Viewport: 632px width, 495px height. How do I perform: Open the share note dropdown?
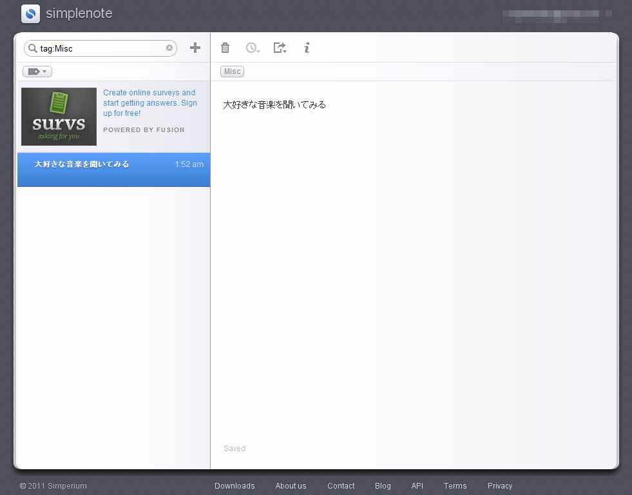pos(280,48)
